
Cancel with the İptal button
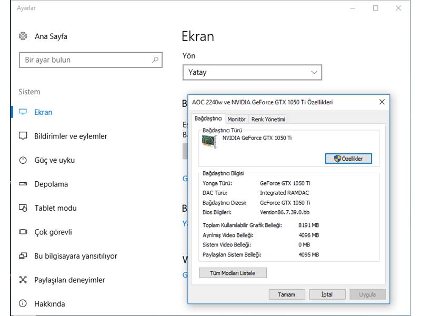point(327,294)
